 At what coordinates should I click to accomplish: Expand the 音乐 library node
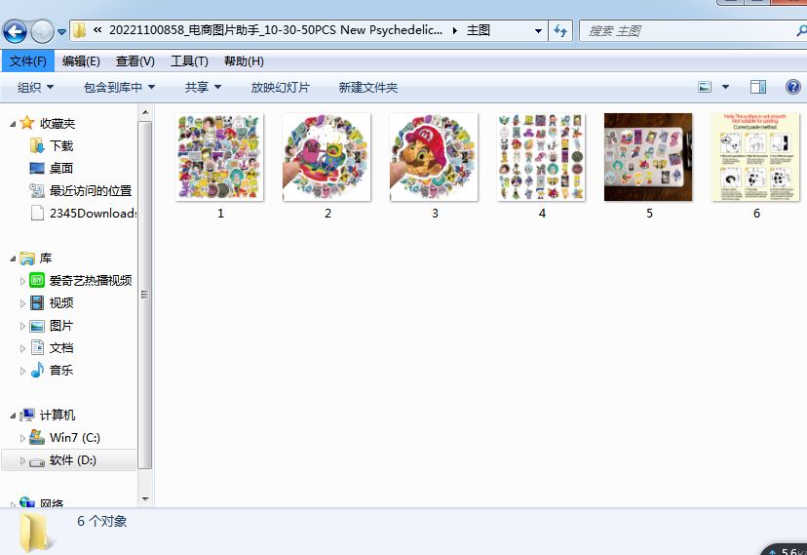click(x=22, y=371)
